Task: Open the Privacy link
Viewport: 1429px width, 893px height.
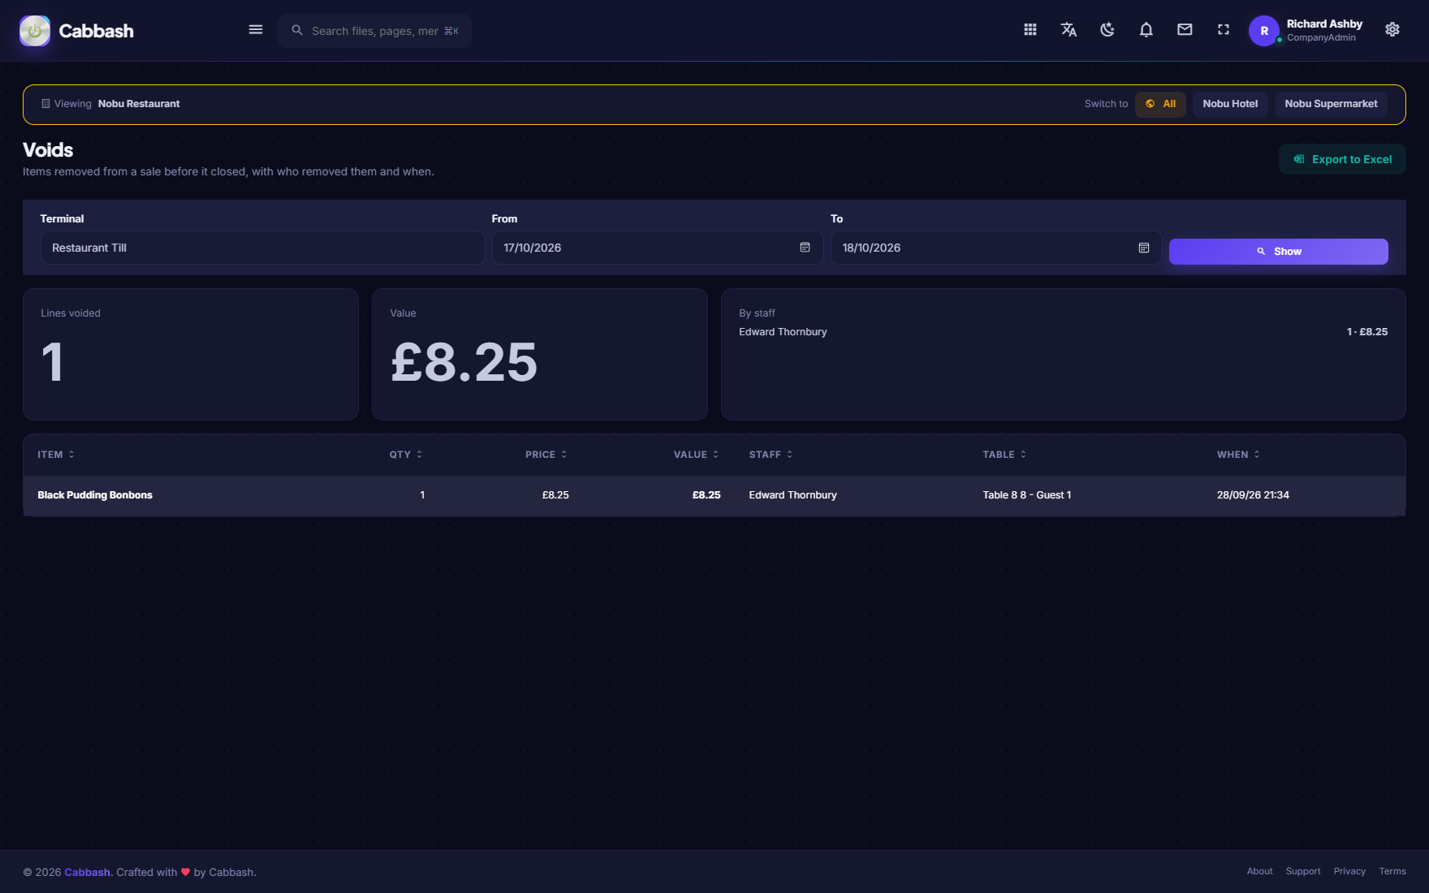Action: (x=1349, y=871)
